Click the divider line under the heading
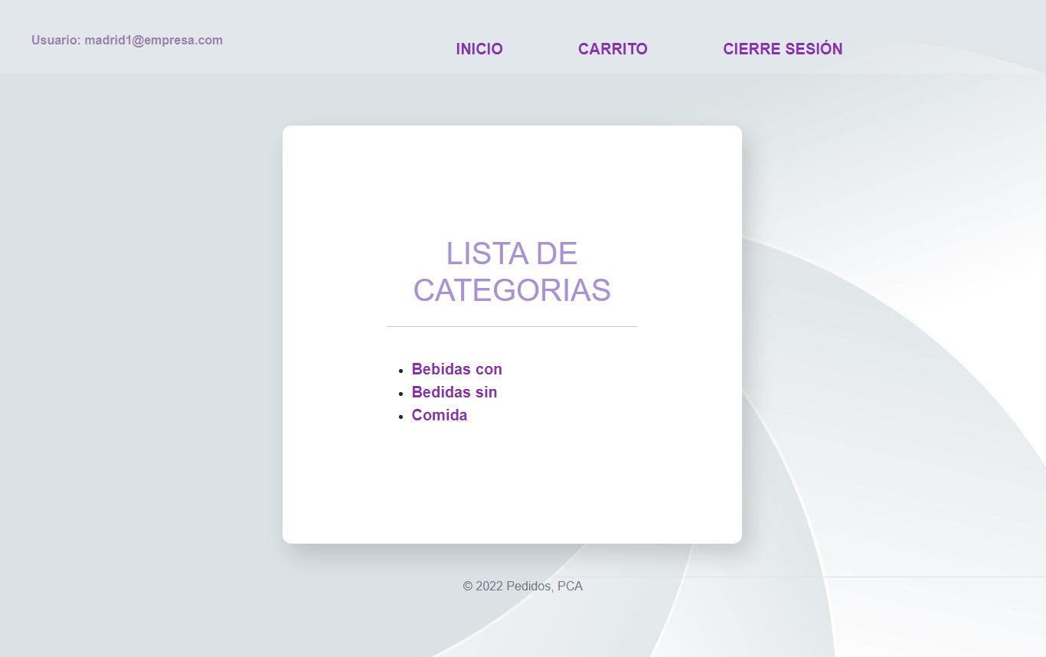Viewport: 1046px width, 657px height. [x=512, y=327]
